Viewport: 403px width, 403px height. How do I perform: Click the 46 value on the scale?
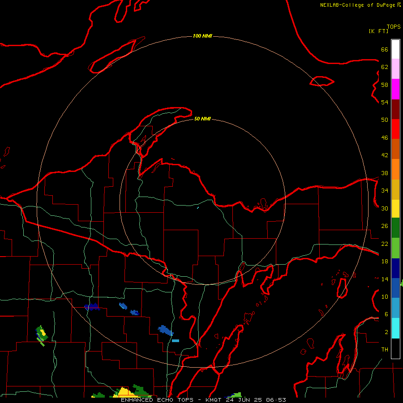pyautogui.click(x=385, y=138)
